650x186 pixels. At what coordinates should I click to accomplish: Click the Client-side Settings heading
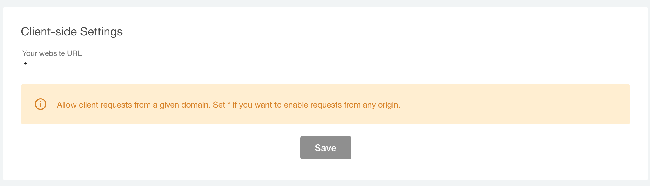(71, 31)
